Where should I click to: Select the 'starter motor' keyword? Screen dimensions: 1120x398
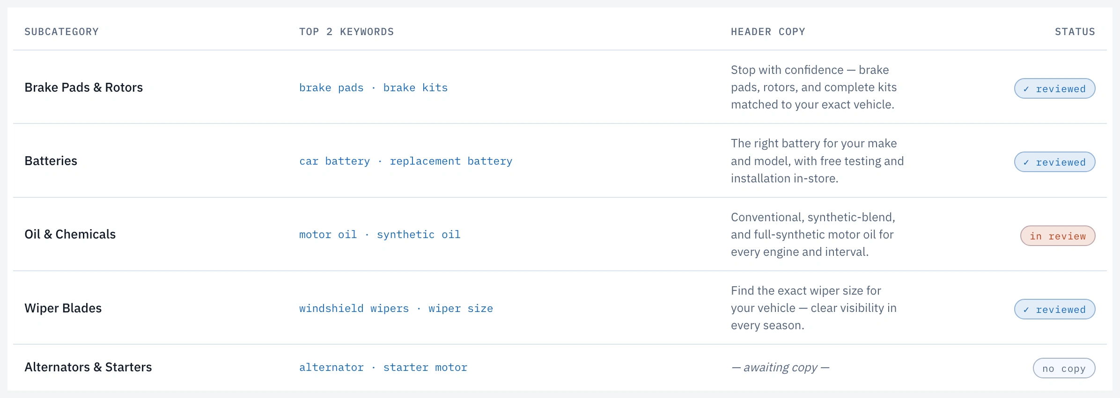point(425,368)
